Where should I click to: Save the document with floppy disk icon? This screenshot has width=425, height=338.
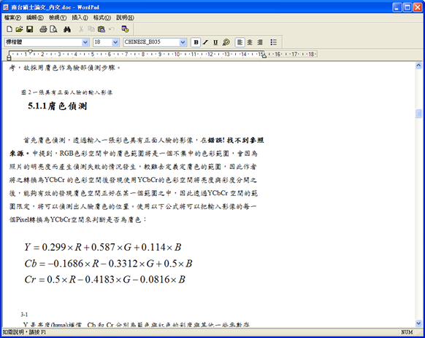29,29
